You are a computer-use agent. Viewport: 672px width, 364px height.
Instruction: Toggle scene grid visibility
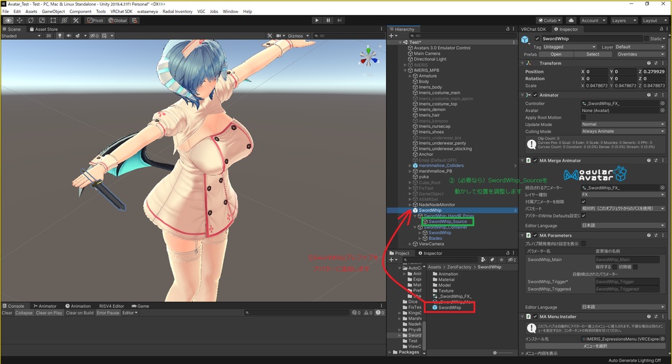(104, 35)
